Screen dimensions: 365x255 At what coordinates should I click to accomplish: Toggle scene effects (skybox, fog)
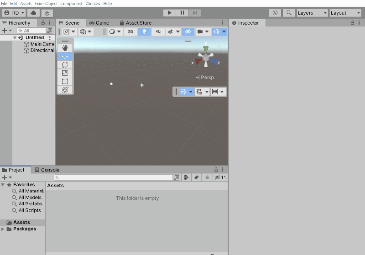(170, 31)
